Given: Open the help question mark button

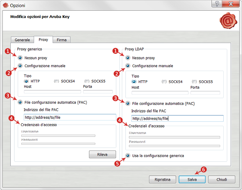Looking at the screenshot, I should pyautogui.click(x=217, y=4).
